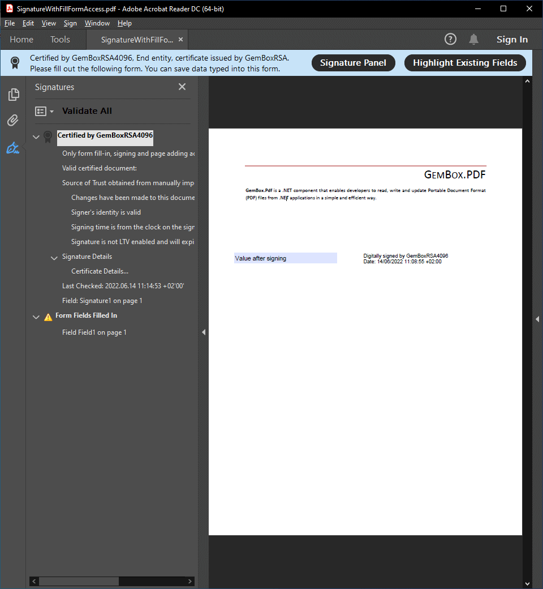Image resolution: width=543 pixels, height=589 pixels.
Task: Click Validate All in Signatures panel
Action: [x=87, y=111]
